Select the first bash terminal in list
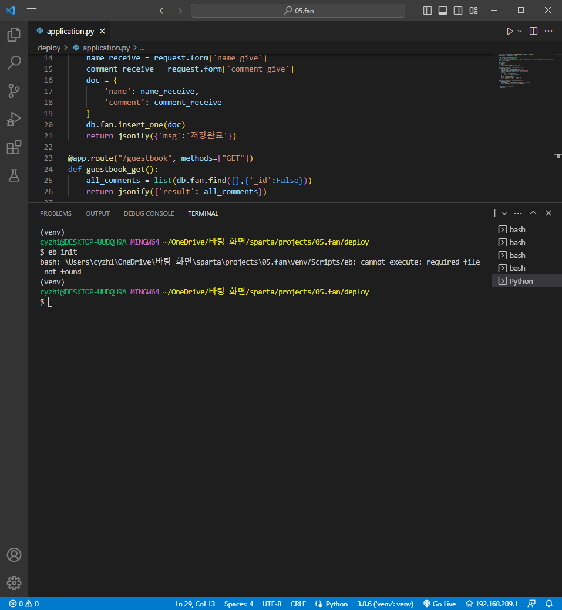 click(x=527, y=229)
